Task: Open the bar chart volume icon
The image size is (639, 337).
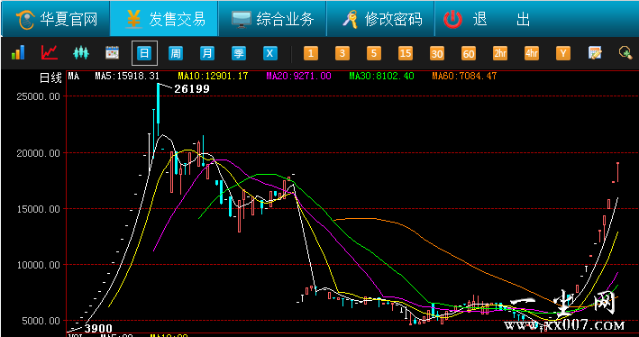Action: pos(17,53)
